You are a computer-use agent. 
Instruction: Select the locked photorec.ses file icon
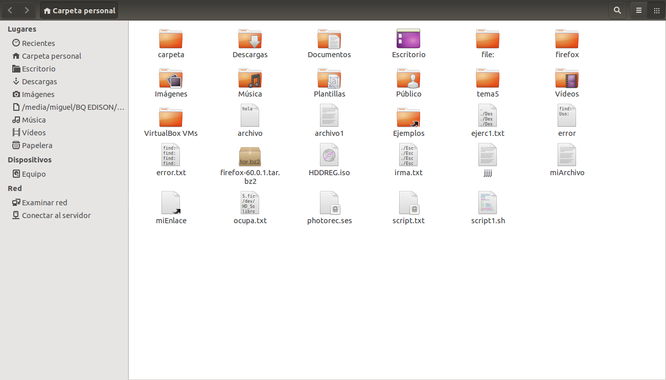(329, 203)
